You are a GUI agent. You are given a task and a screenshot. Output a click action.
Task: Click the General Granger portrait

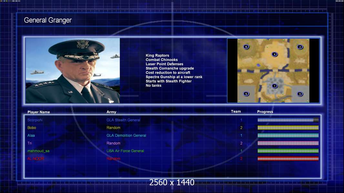point(73,70)
